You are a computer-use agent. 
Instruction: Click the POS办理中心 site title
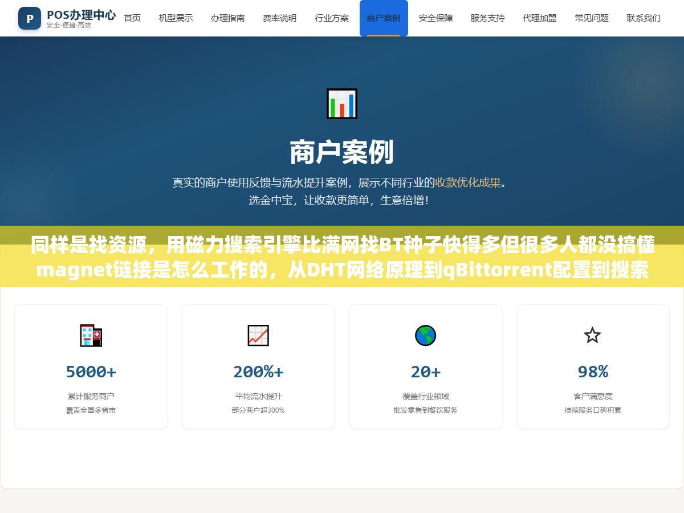pos(82,14)
